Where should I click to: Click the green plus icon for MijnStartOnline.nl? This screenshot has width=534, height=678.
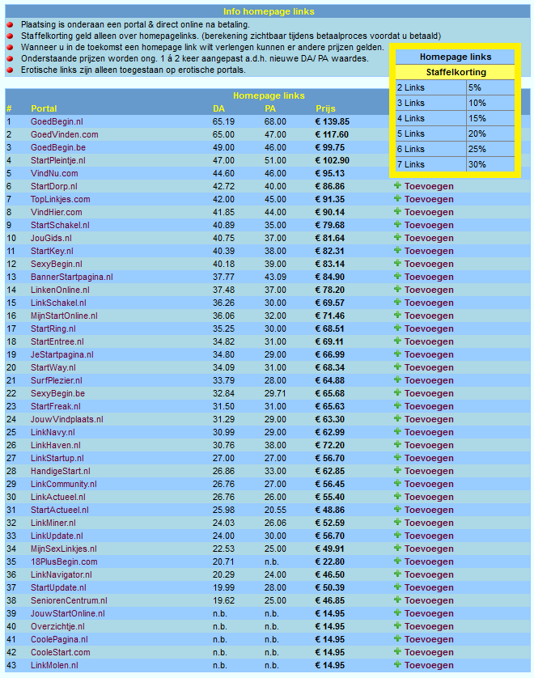point(397,316)
